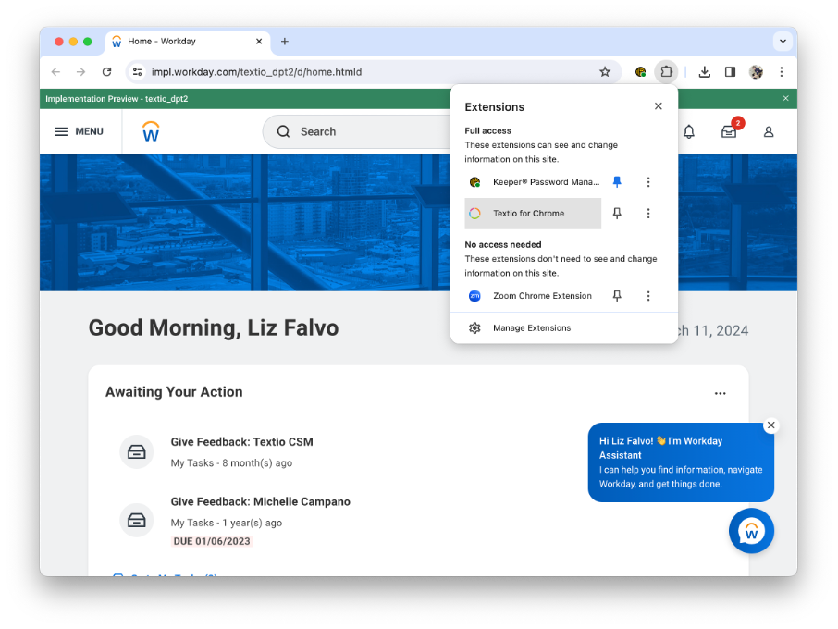The image size is (838, 629).
Task: Open Give Feedback: Michelle Campano task
Action: coord(260,502)
